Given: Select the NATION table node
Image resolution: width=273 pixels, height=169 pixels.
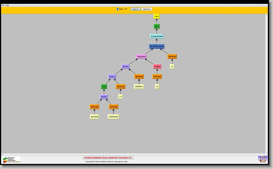Looking at the screenshot, I should click(x=94, y=117).
